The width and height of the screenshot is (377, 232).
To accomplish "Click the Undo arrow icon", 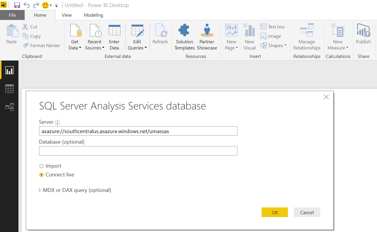I will (26, 5).
